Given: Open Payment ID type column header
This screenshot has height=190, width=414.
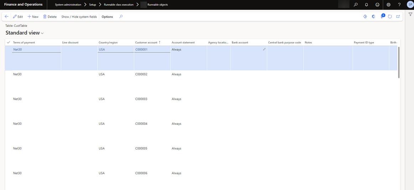Looking at the screenshot, I should pyautogui.click(x=364, y=42).
